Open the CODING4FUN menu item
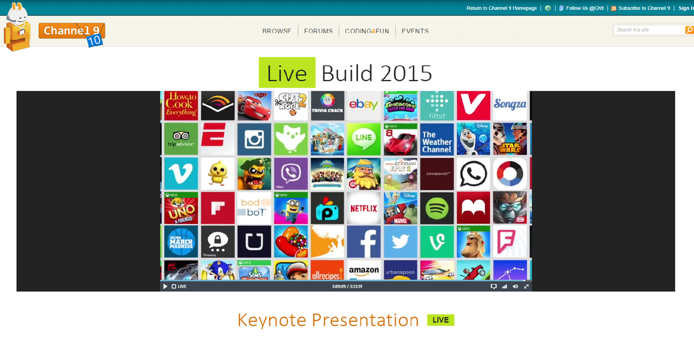Screen dimensions: 694x338 pos(367,31)
